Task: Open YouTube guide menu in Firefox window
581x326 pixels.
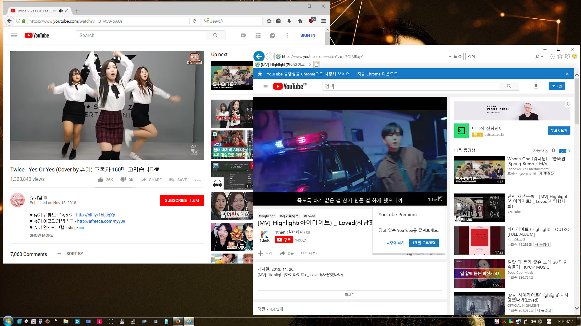Action: pos(14,35)
